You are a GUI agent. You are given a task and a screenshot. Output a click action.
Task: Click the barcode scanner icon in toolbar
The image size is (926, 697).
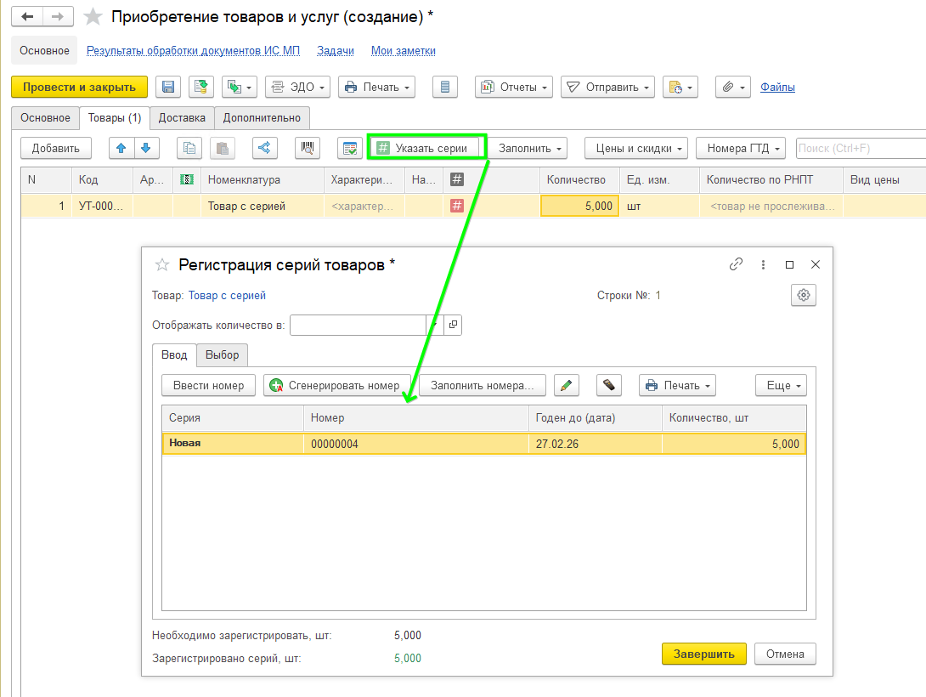click(x=308, y=148)
